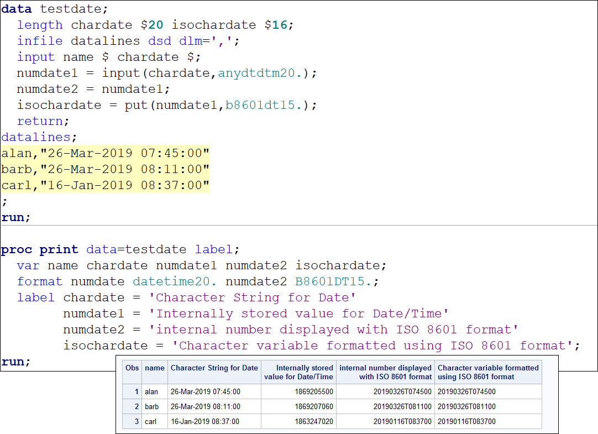Click the value 1869205500 in table
The height and width of the screenshot is (434, 598).
[313, 391]
